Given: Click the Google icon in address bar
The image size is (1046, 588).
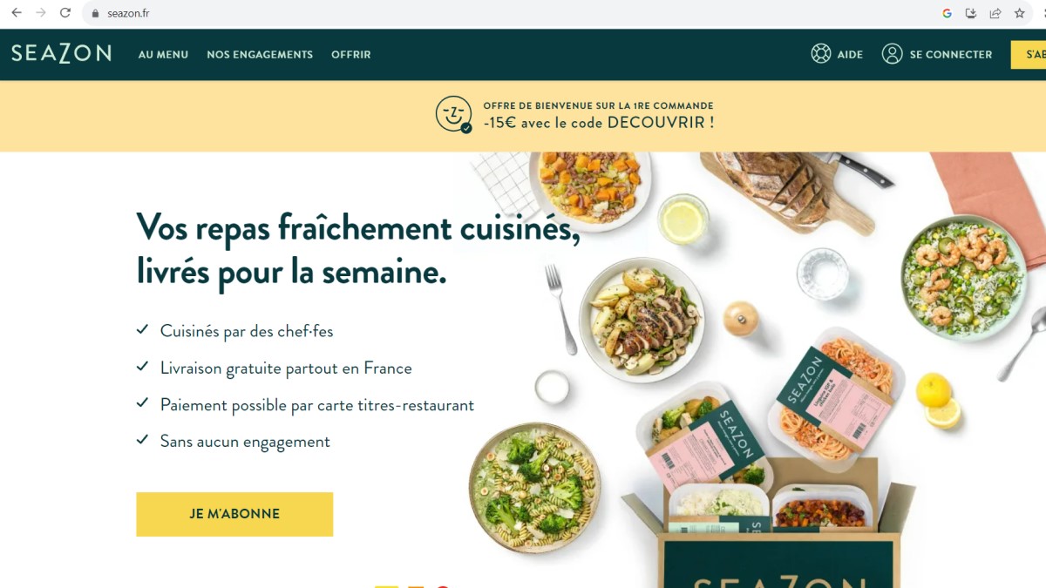Looking at the screenshot, I should tap(948, 13).
